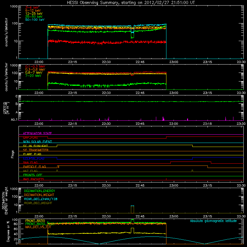Viewport: 247px width, 247px height.
Task: Click the MAX_DET_VS_TOT legend label
Action: [x=38, y=227]
